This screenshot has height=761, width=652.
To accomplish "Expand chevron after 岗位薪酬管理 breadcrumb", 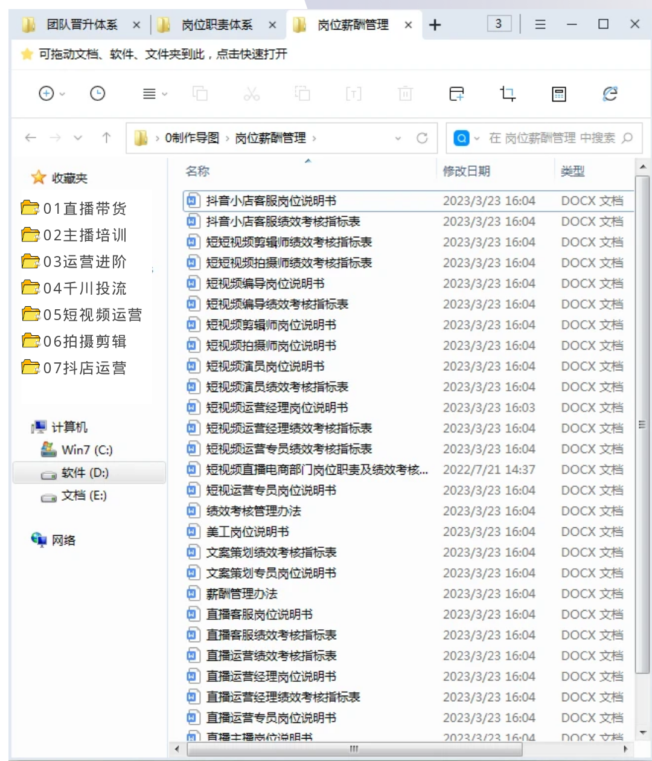I will (314, 138).
